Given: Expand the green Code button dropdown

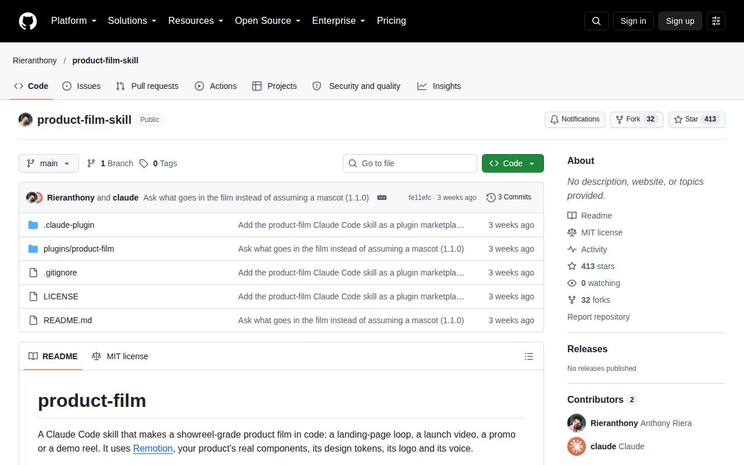Looking at the screenshot, I should click(513, 163).
